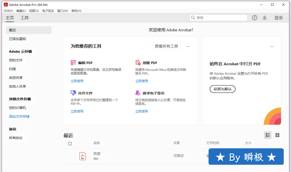Click the Request E-signature (请求电子签名) icon
Image resolution: width=291 pixels, height=172 pixels.
(138, 93)
